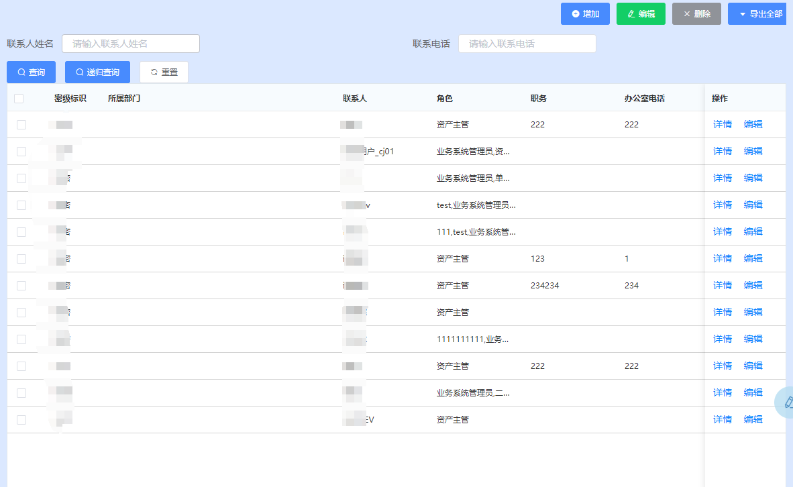
Task: Focus the 联系人姓名 input field
Action: coord(131,44)
